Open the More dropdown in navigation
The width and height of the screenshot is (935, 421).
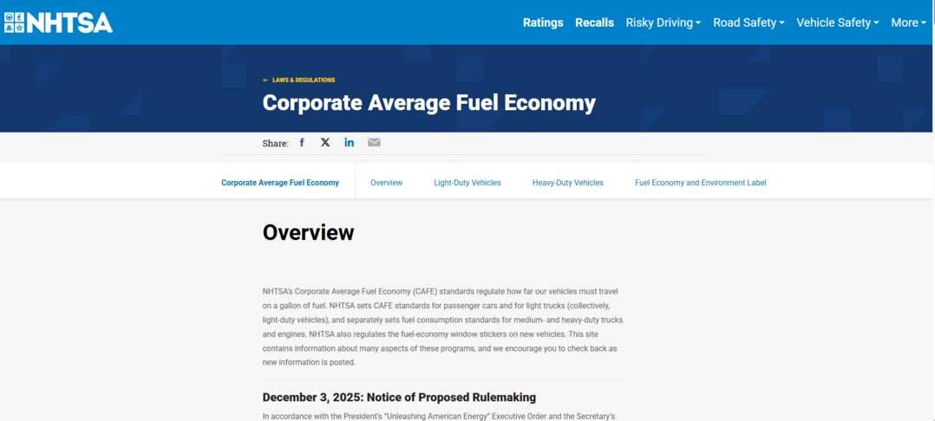[x=909, y=23]
